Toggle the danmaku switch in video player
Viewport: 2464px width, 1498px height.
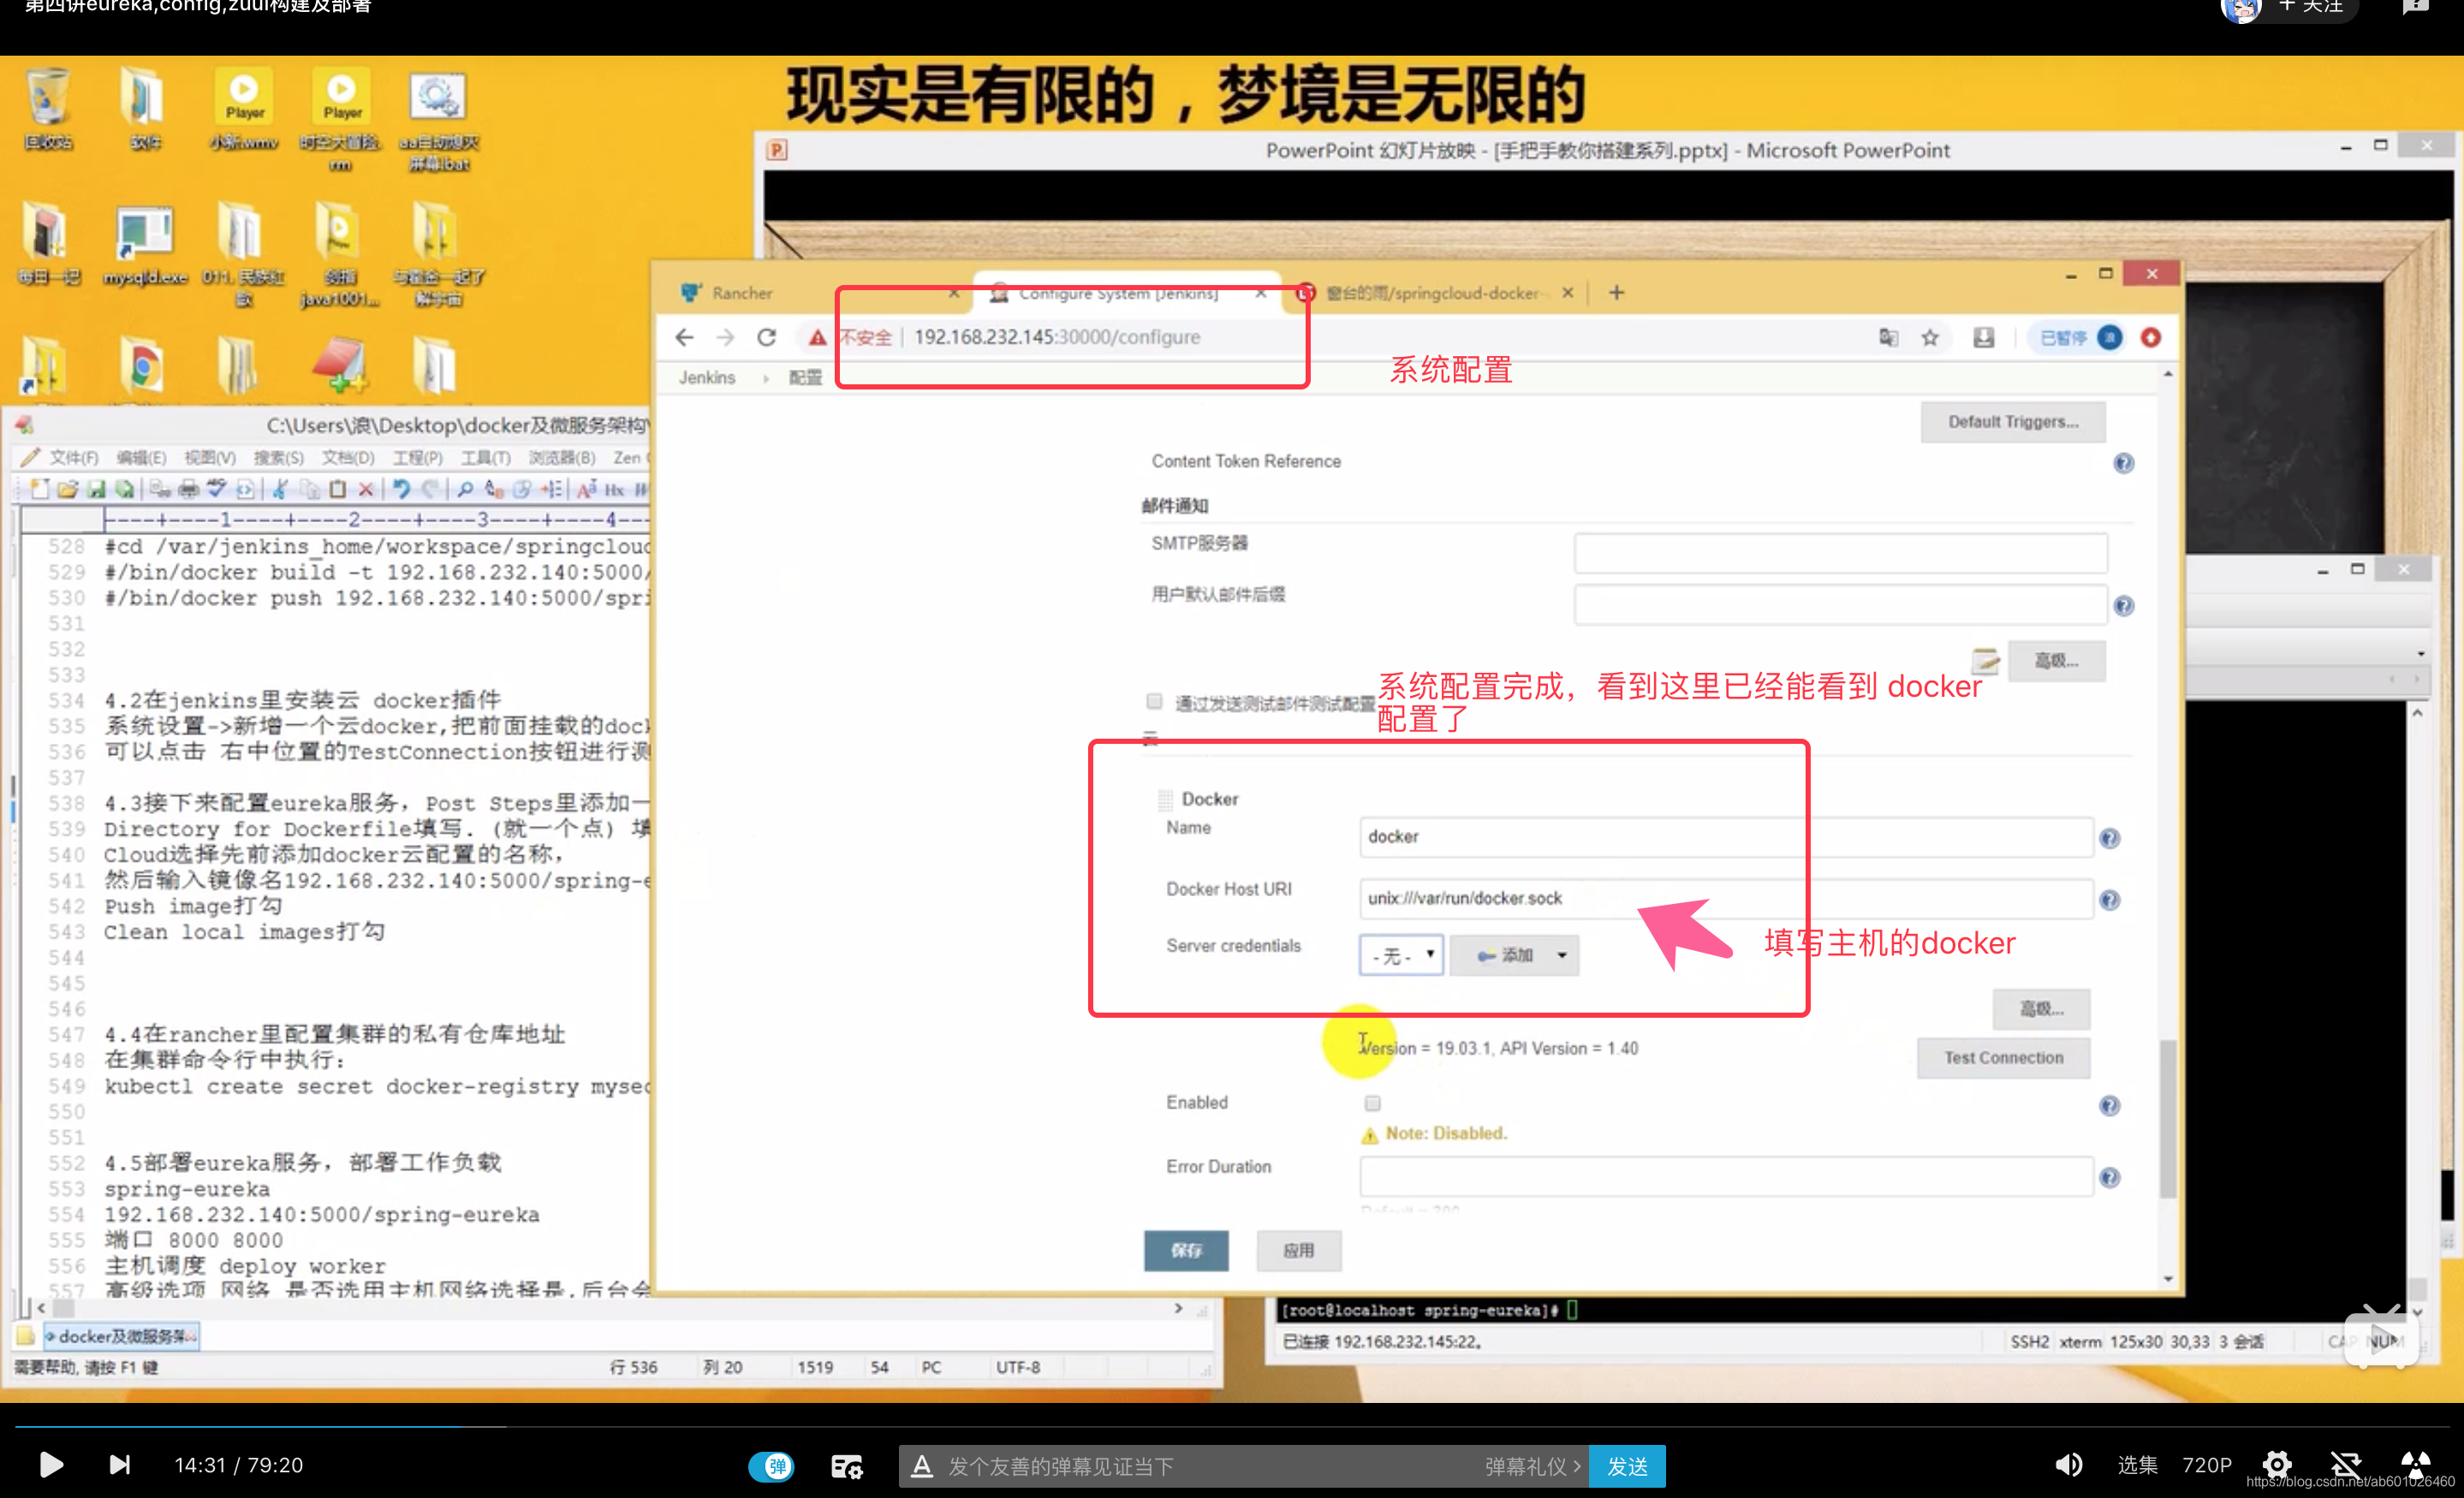(x=772, y=1466)
